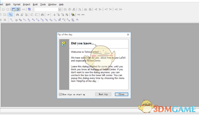Click the Build current file icon
Screen dimensions: 199x115
pyautogui.click(x=65, y=10)
